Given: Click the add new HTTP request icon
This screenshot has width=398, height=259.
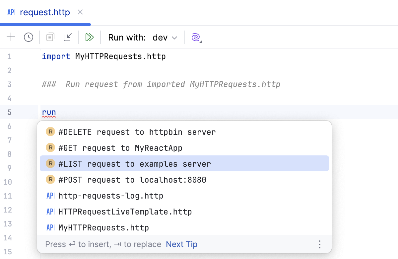Looking at the screenshot, I should click(11, 37).
